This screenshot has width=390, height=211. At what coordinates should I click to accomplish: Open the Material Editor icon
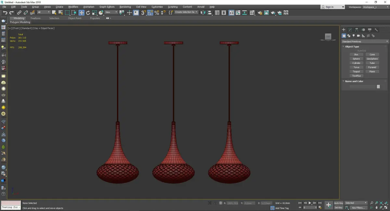pos(252,13)
